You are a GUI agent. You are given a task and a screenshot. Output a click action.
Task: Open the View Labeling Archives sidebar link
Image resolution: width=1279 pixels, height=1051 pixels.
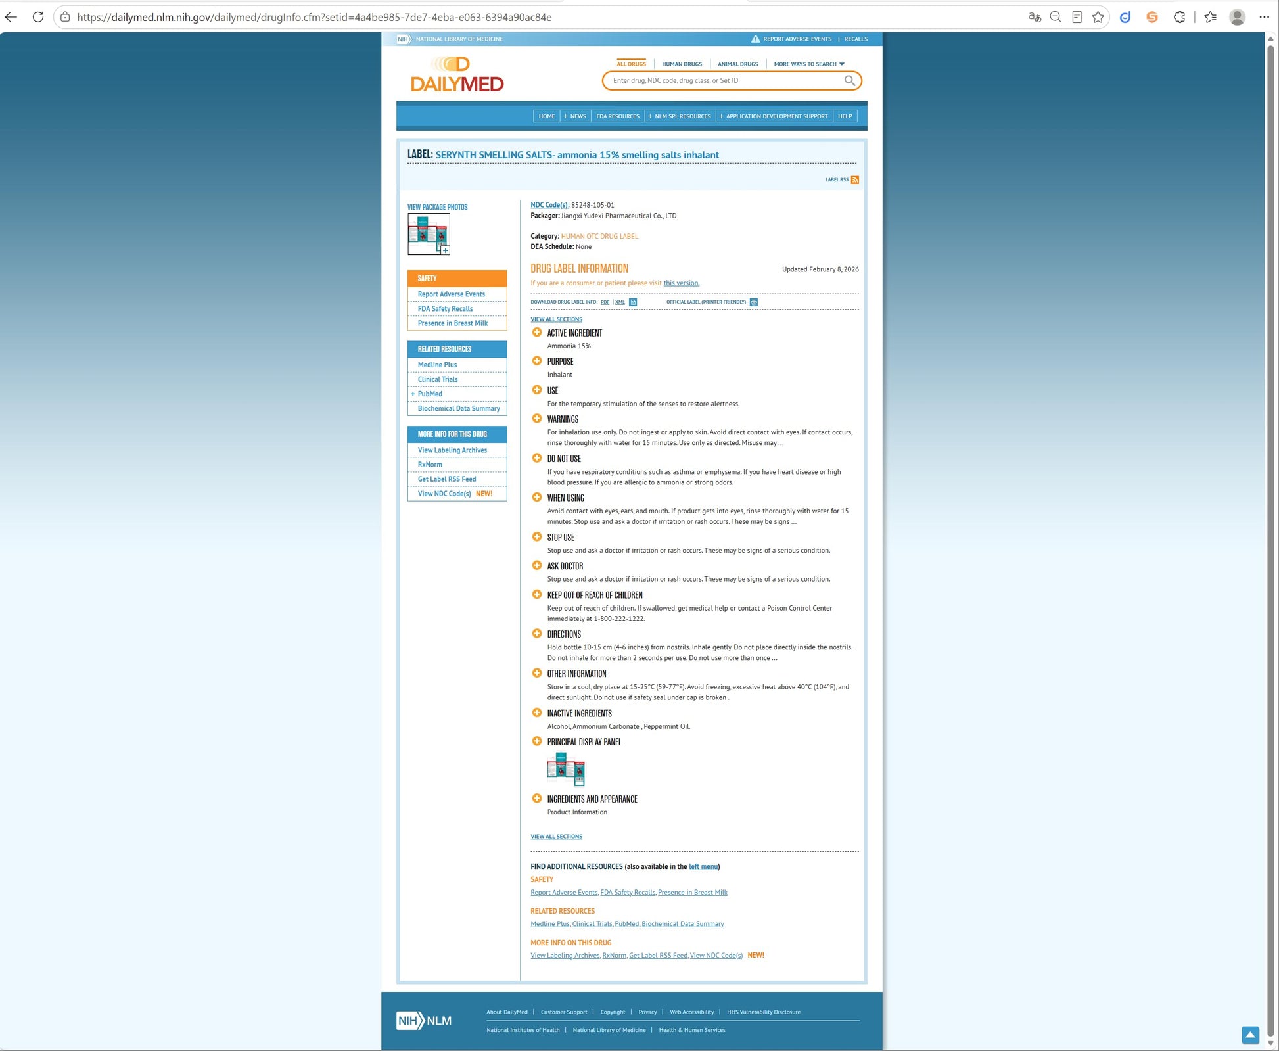click(452, 450)
